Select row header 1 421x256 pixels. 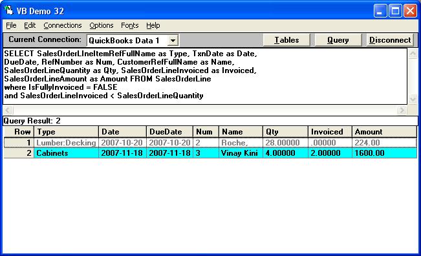[19, 142]
